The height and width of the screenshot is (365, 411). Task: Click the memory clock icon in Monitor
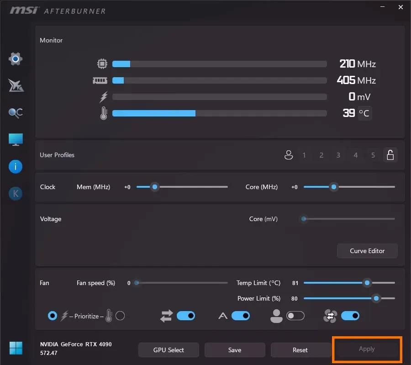tap(100, 80)
